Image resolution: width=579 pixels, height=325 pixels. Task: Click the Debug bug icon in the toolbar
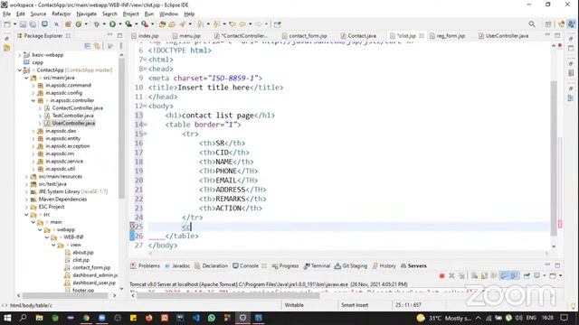[x=97, y=24]
